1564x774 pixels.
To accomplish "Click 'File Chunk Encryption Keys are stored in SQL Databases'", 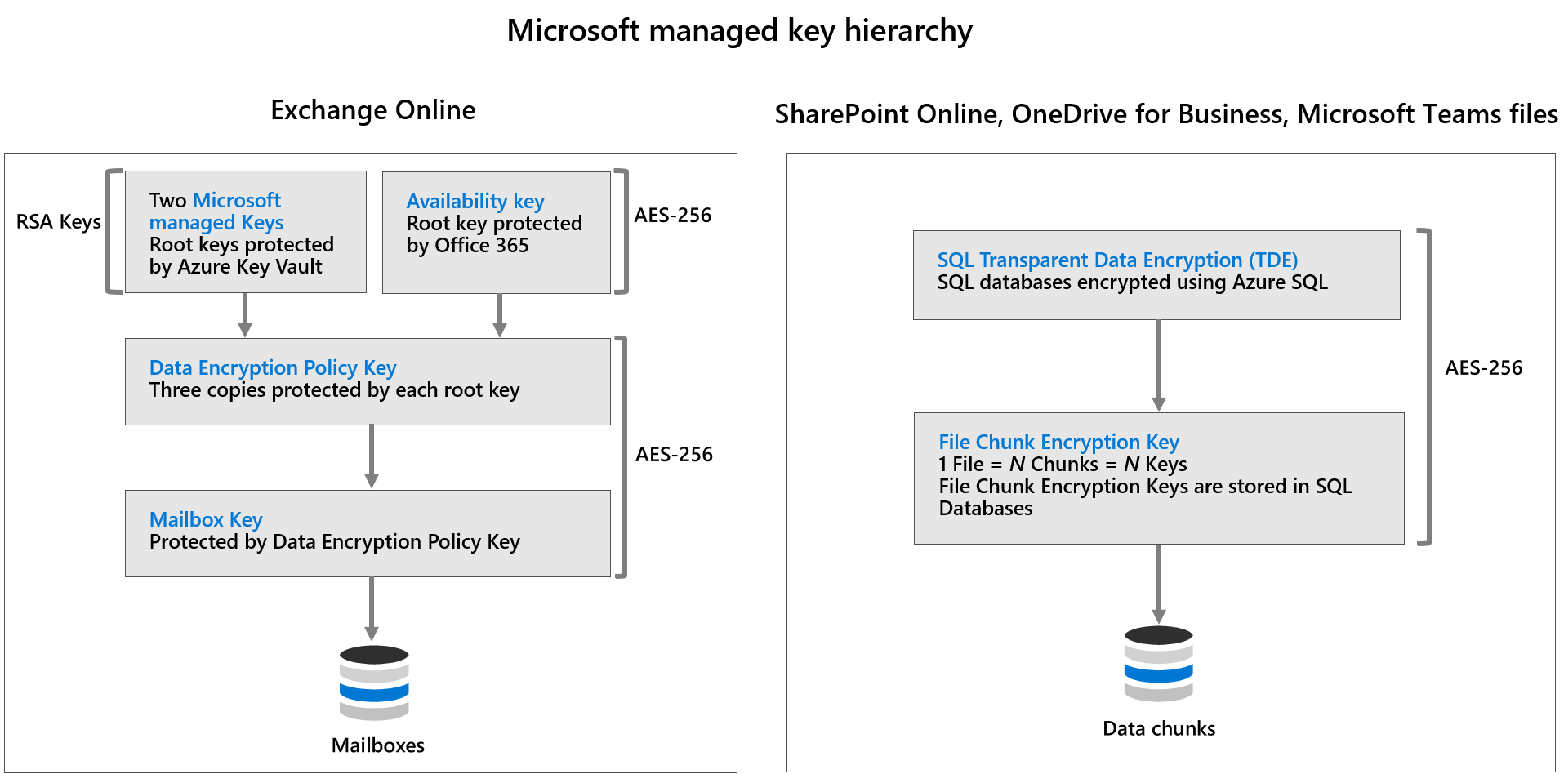I will click(x=1145, y=497).
